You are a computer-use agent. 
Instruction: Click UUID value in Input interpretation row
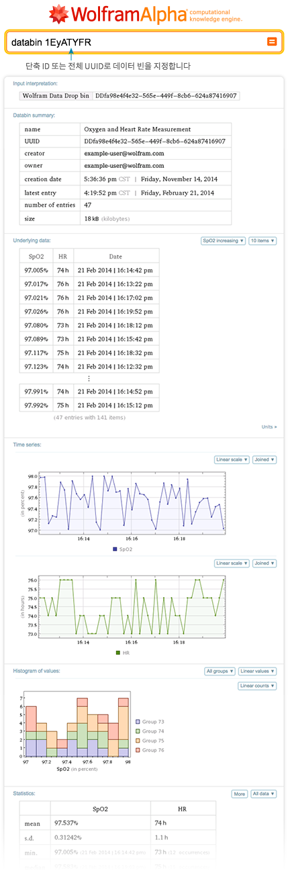coord(166,96)
